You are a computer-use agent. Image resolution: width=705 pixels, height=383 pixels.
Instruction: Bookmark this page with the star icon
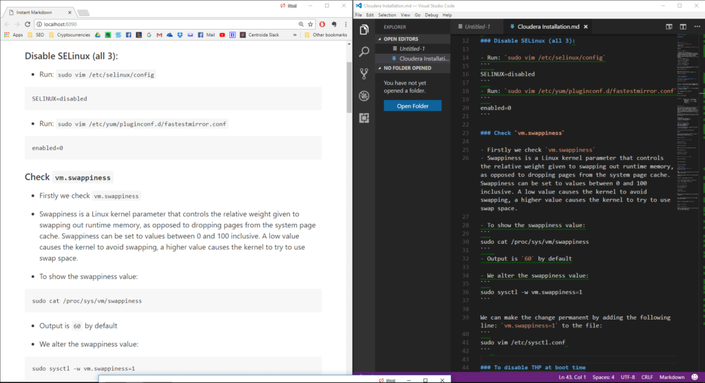click(311, 24)
